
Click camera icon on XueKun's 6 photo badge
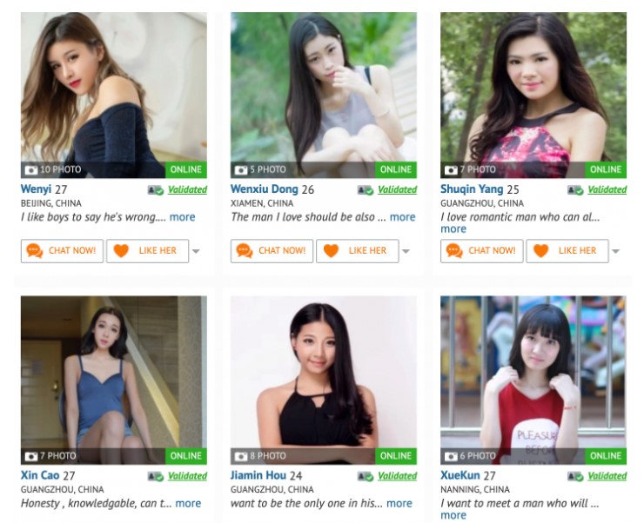(451, 456)
